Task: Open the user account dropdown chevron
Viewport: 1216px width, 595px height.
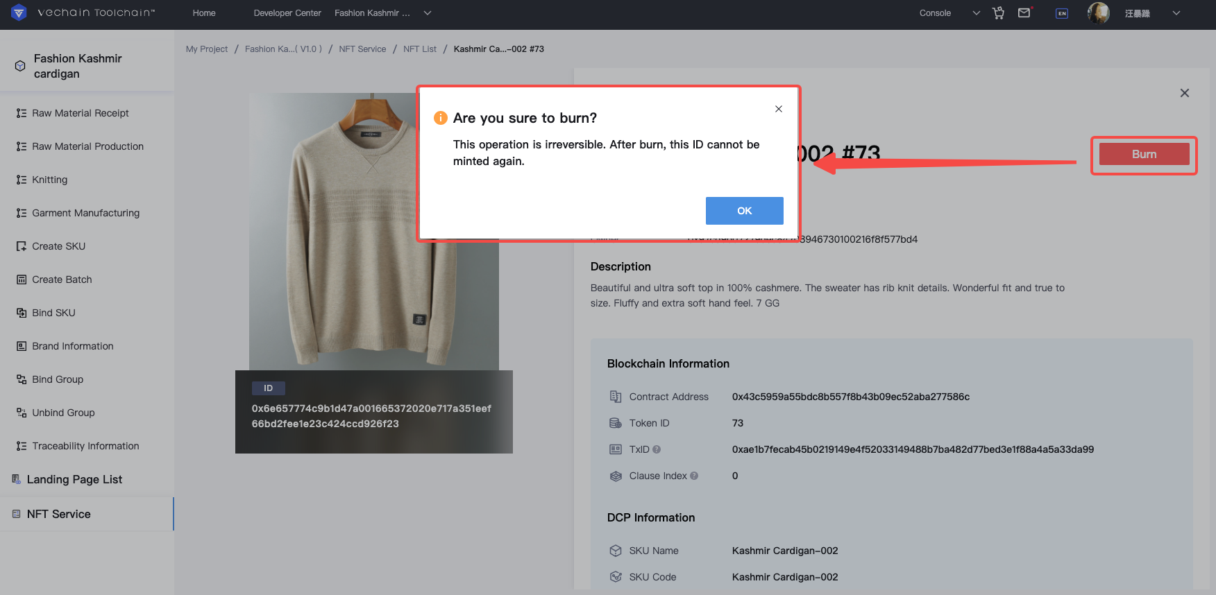Action: [x=1176, y=12]
